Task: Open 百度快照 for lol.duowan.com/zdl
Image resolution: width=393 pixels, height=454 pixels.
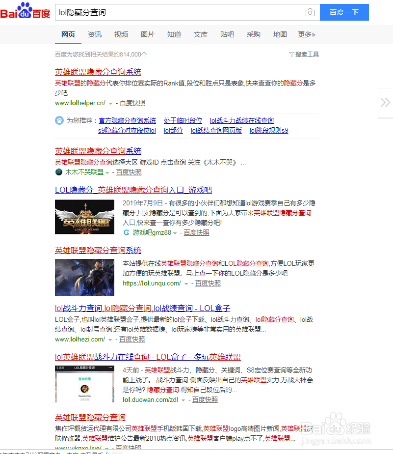Action: [205, 399]
